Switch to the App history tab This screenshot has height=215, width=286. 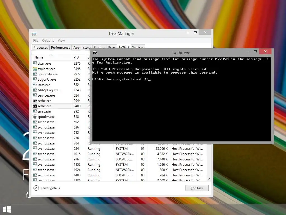click(82, 48)
